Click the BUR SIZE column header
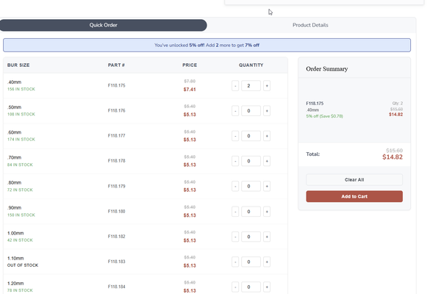The image size is (441, 294). tap(18, 65)
